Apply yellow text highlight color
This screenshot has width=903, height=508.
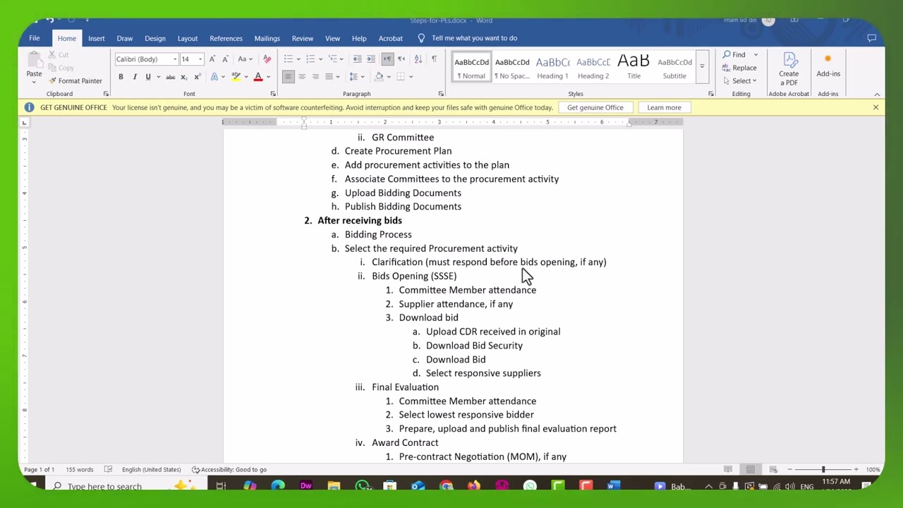236,76
